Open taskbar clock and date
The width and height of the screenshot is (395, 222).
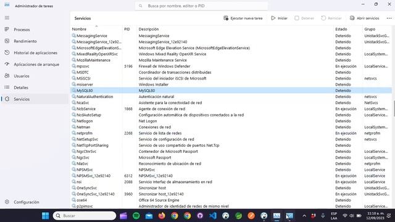tap(375, 216)
